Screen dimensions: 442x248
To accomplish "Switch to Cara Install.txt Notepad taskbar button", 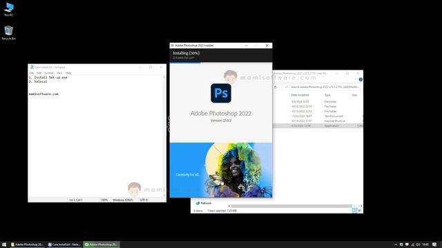I will 64,245.
